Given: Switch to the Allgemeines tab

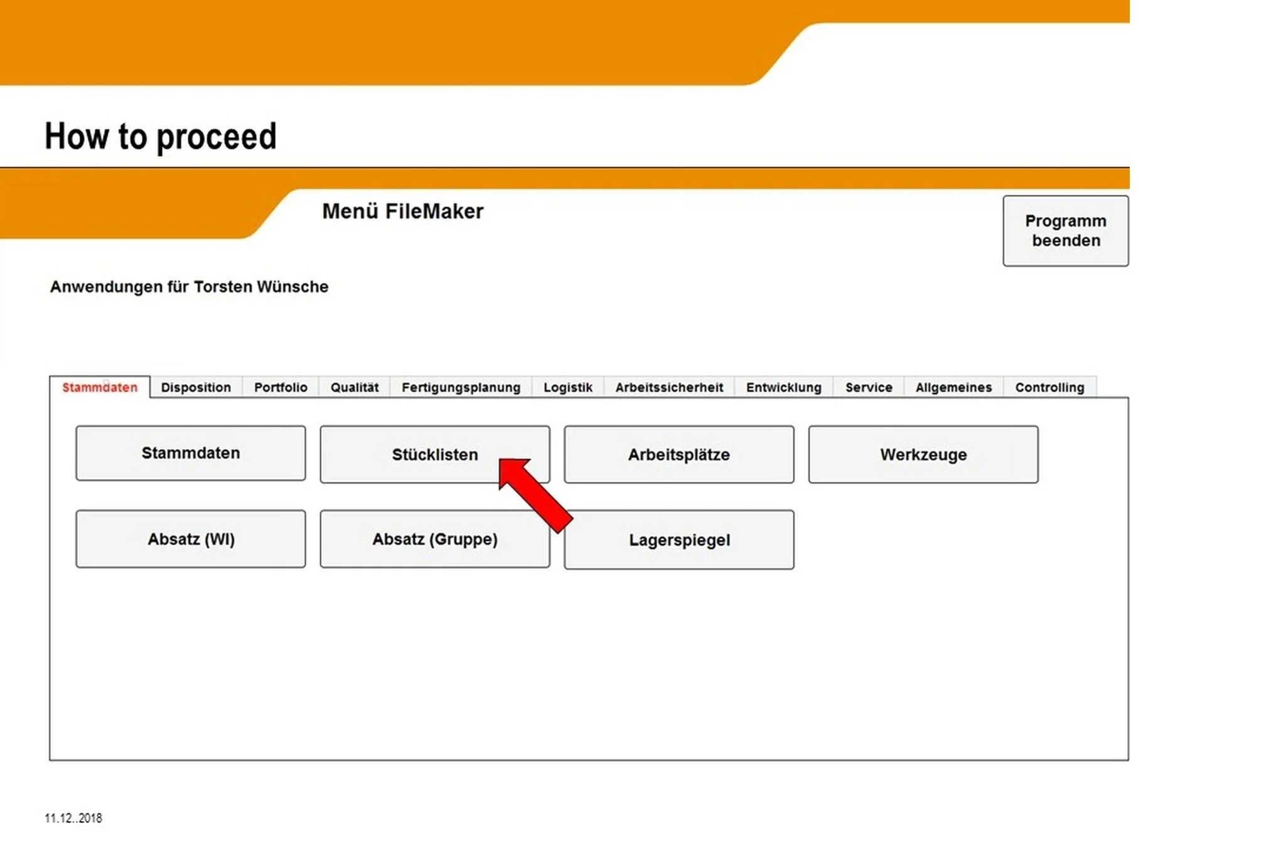Looking at the screenshot, I should click(953, 387).
